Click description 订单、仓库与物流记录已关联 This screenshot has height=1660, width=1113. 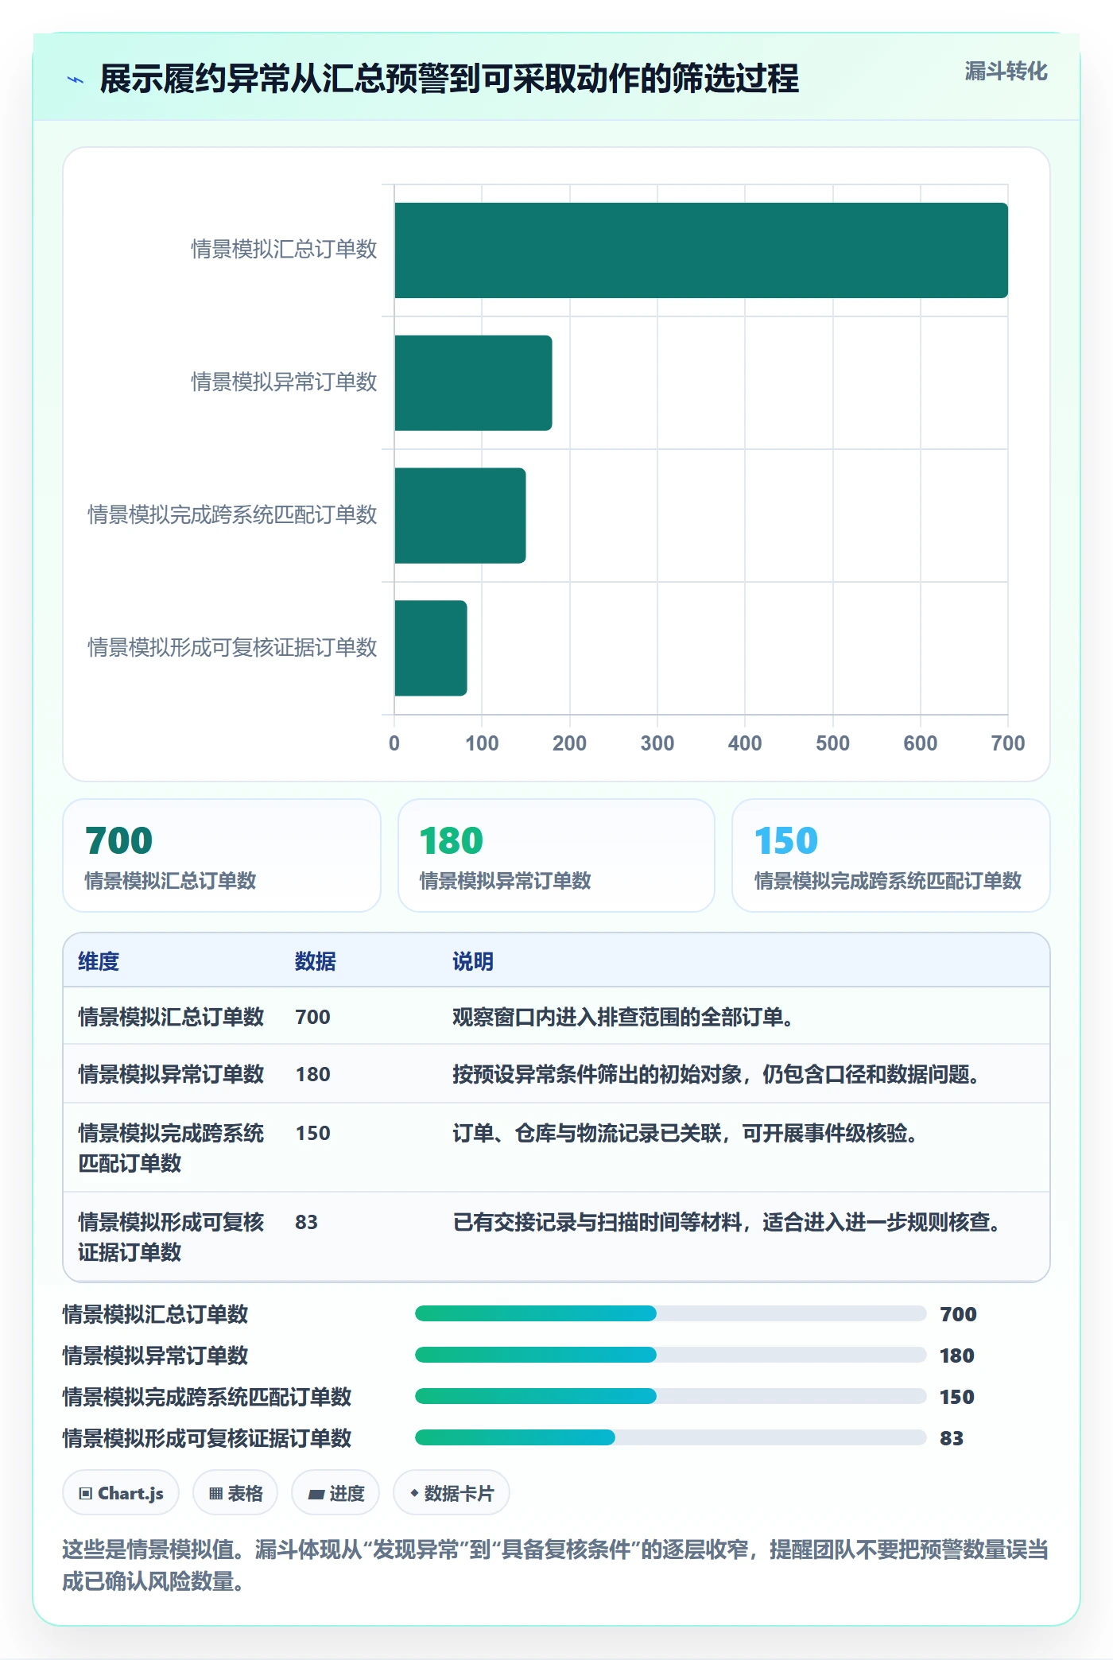click(685, 1133)
